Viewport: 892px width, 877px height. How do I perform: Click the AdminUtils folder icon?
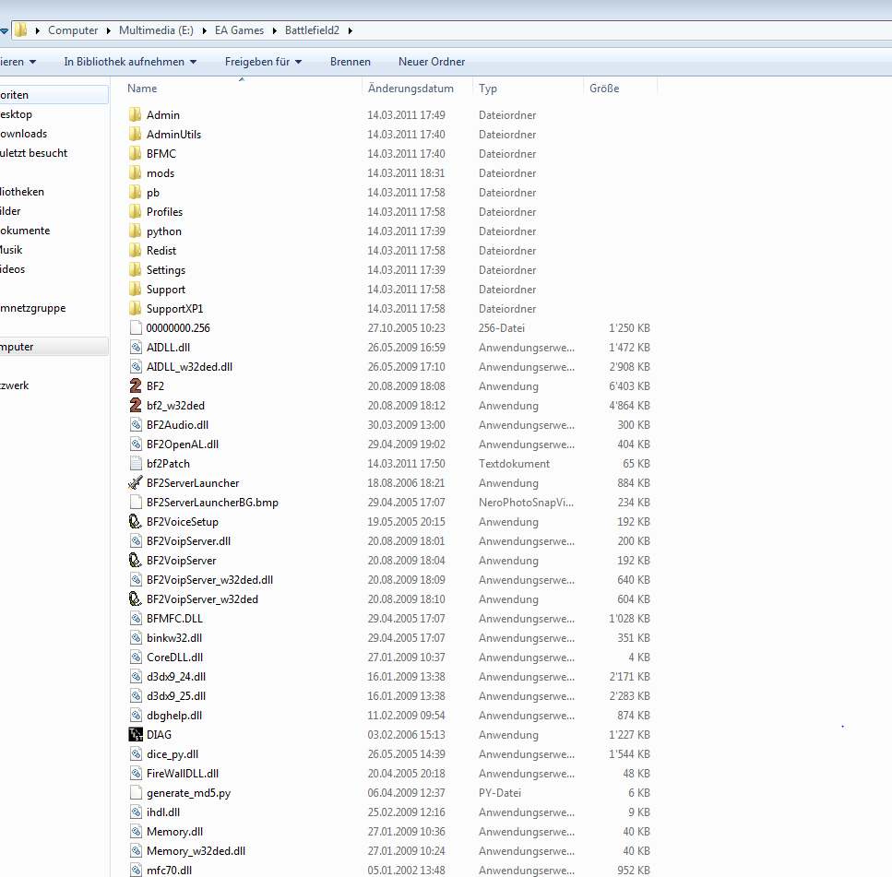[135, 135]
